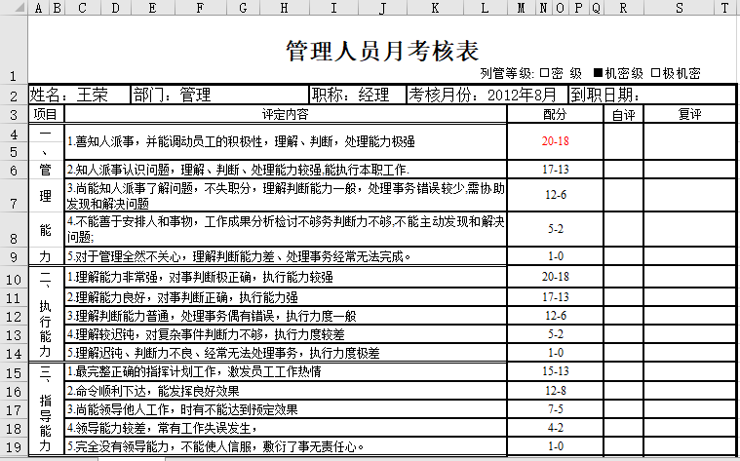Select row 7 header
This screenshot has height=461, width=740.
click(14, 201)
